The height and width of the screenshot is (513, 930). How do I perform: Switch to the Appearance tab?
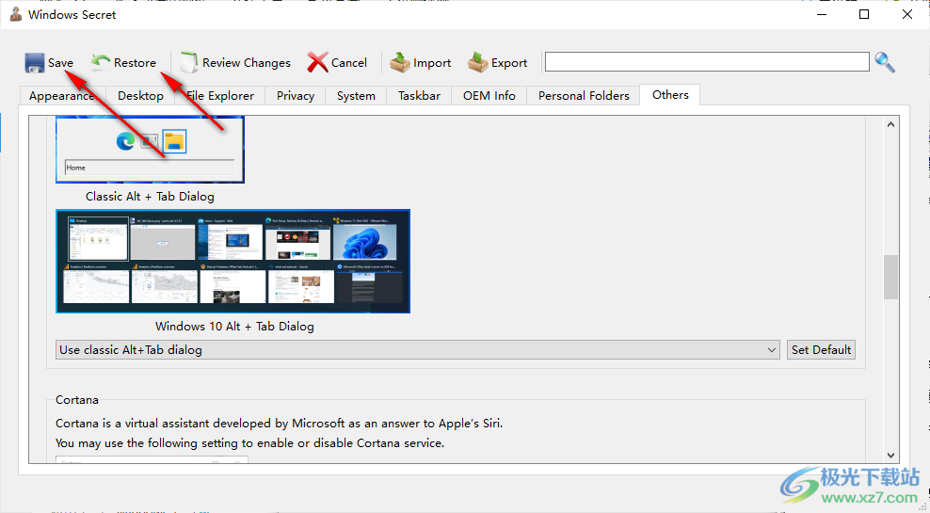61,96
